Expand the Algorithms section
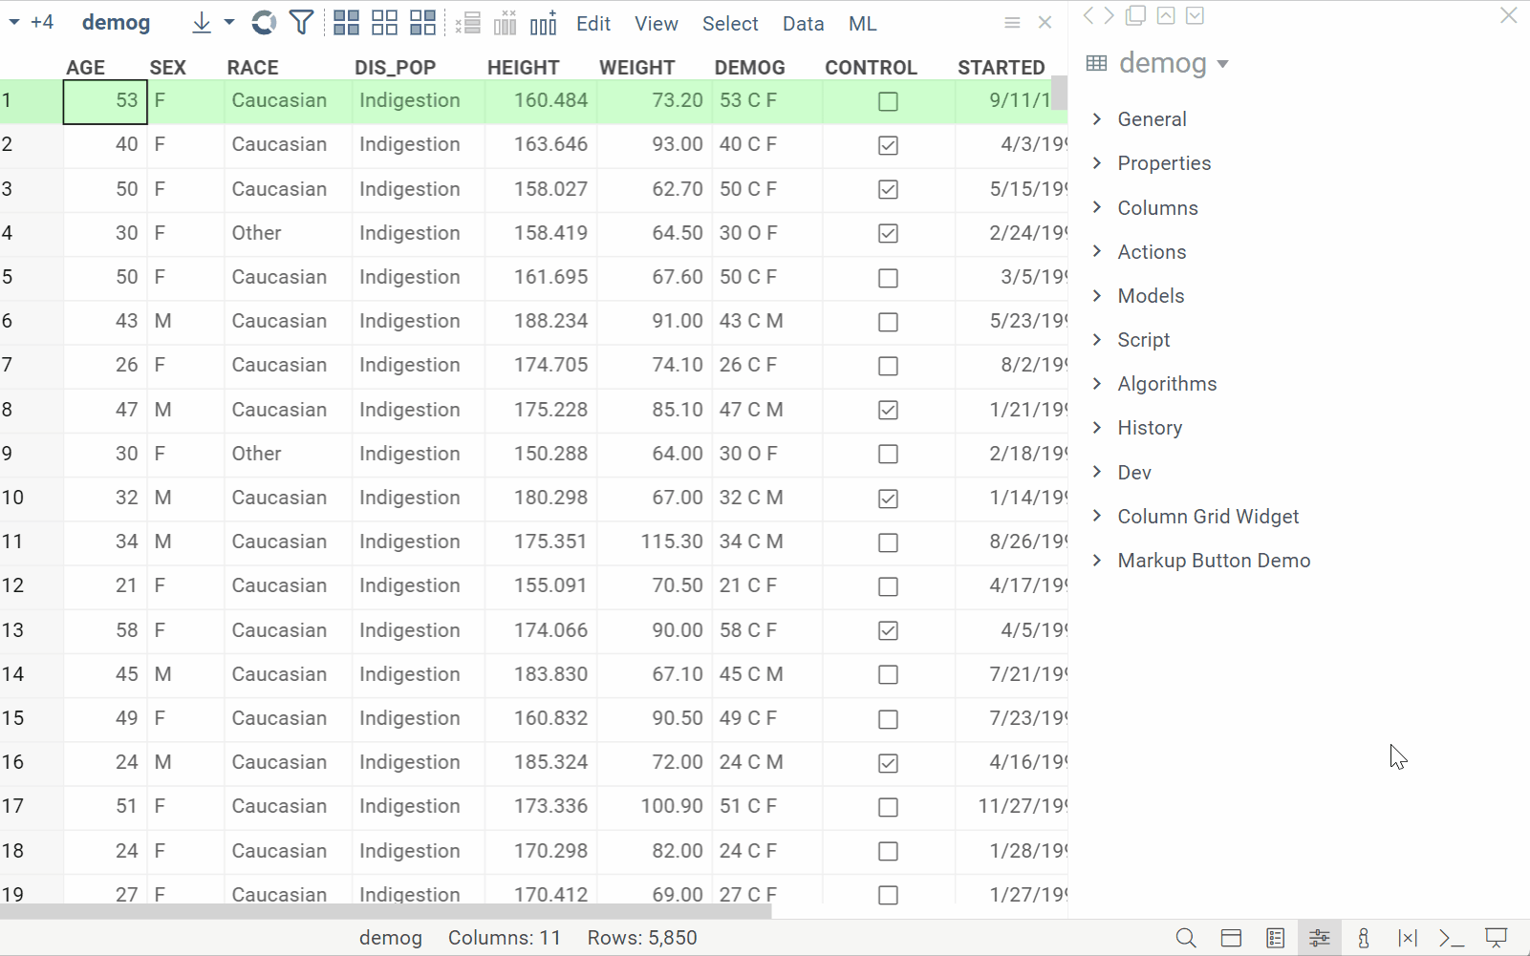 pyautogui.click(x=1167, y=384)
